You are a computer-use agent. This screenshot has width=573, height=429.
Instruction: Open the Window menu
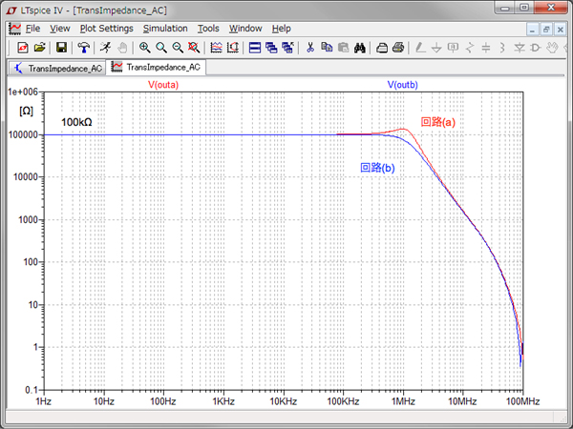click(245, 29)
